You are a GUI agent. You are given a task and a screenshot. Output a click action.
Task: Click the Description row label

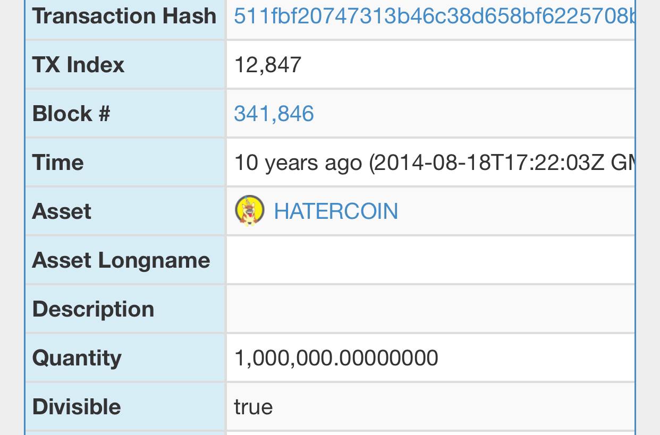click(x=93, y=309)
